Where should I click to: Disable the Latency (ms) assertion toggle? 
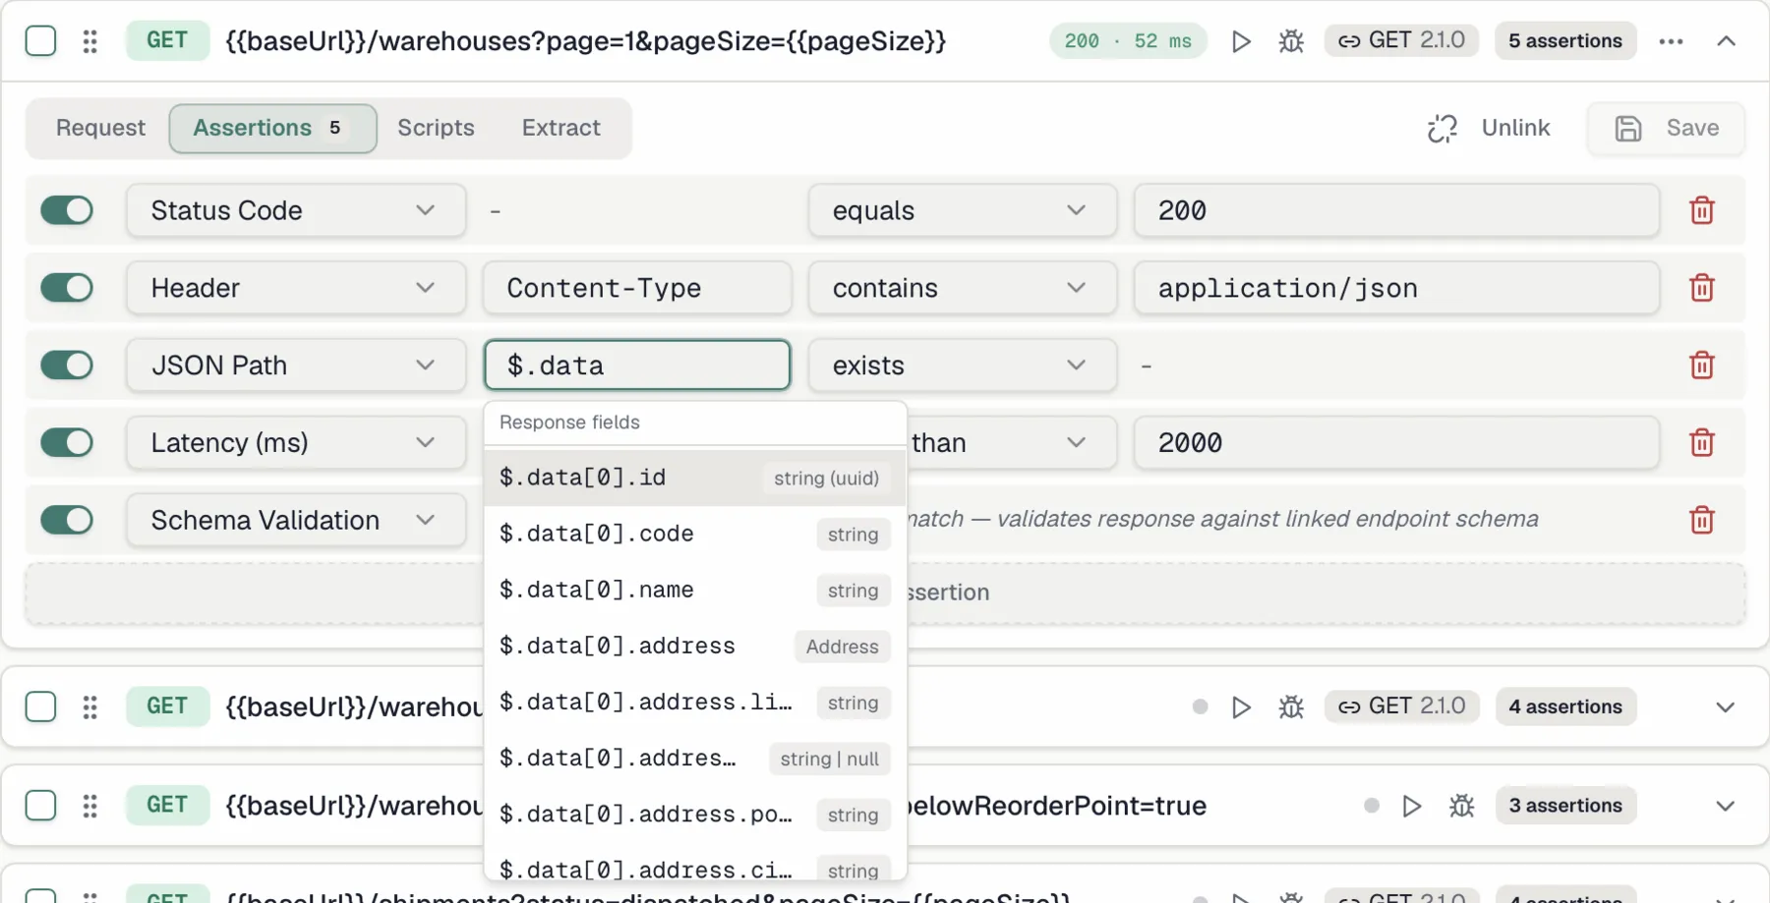click(x=67, y=443)
